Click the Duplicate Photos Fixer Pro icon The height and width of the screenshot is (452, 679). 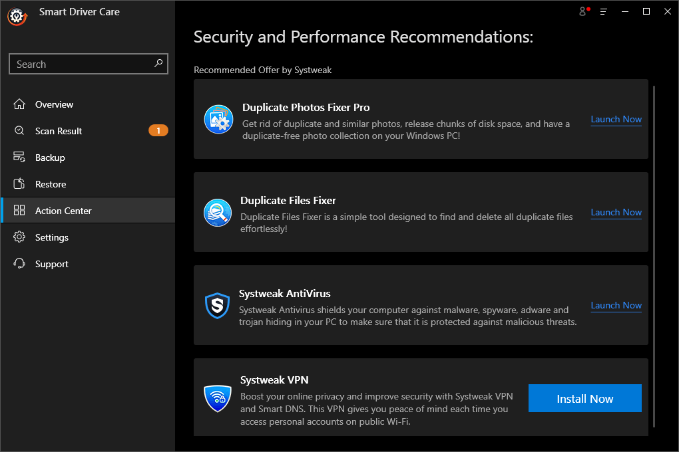point(219,119)
